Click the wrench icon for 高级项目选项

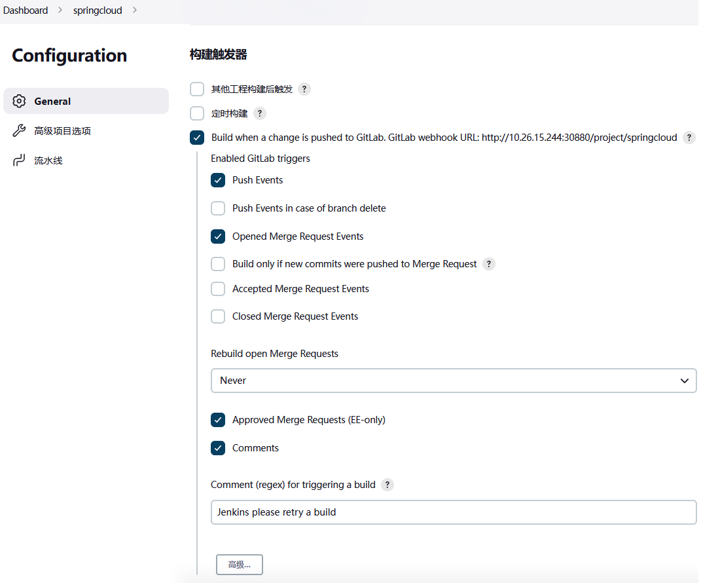click(x=19, y=130)
